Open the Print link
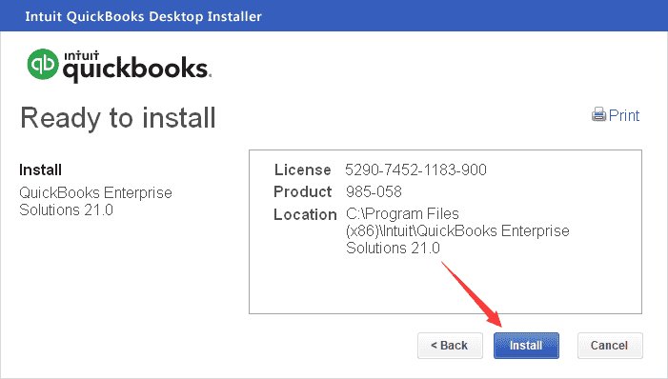This screenshot has width=668, height=379. pyautogui.click(x=624, y=115)
